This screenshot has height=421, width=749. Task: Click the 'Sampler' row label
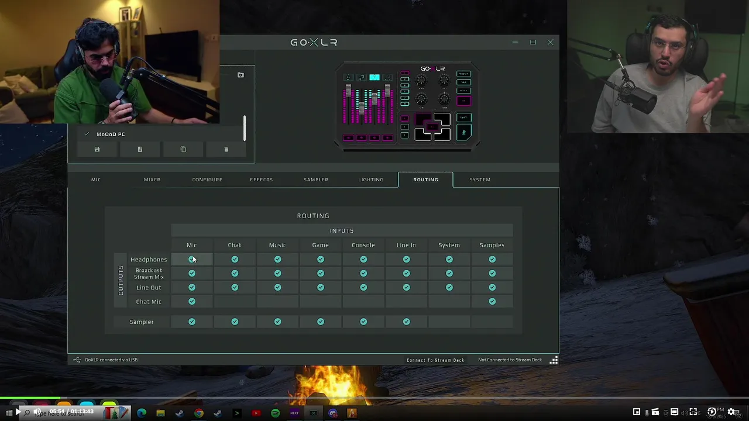[x=142, y=322]
